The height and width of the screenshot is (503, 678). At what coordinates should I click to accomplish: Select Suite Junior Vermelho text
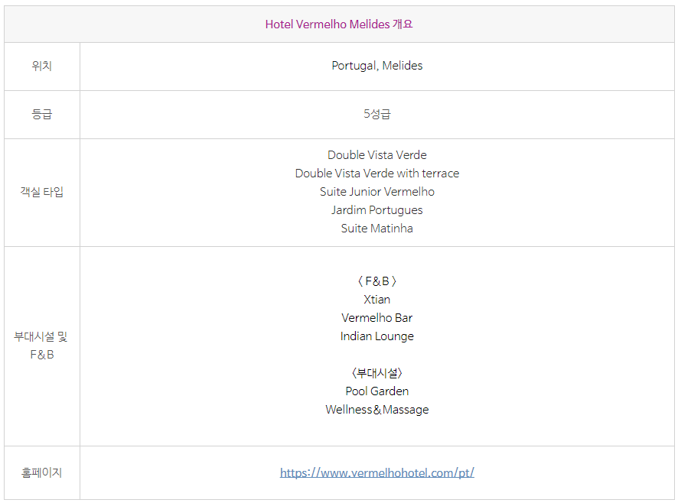tap(377, 191)
